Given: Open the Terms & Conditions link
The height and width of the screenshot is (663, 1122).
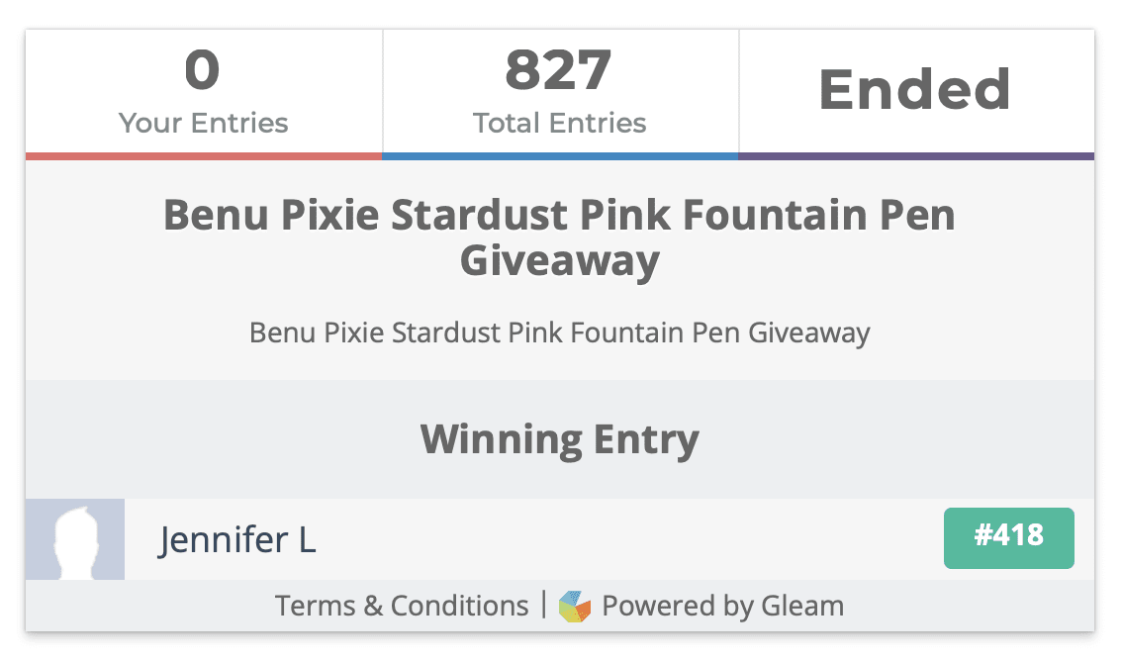Looking at the screenshot, I should pos(402,606).
